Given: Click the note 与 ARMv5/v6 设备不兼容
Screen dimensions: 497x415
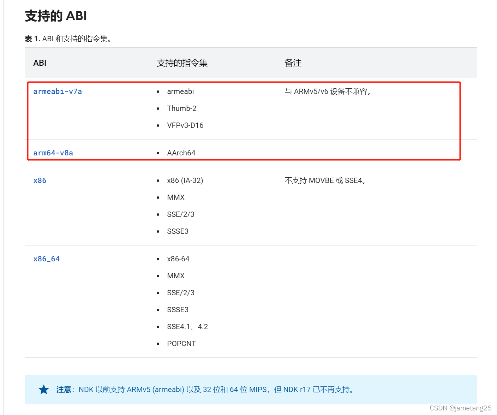Looking at the screenshot, I should 328,91.
